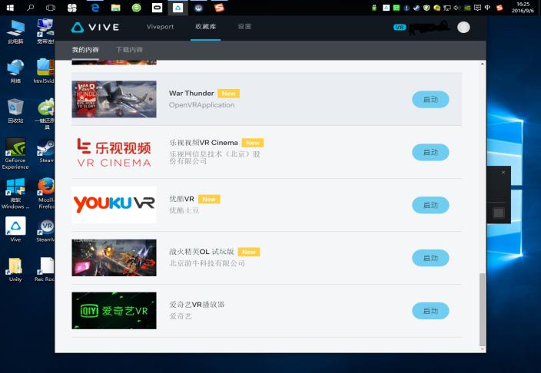This screenshot has height=373, width=541.
Task: Open File Explorer from the taskbar
Action: tap(115, 8)
